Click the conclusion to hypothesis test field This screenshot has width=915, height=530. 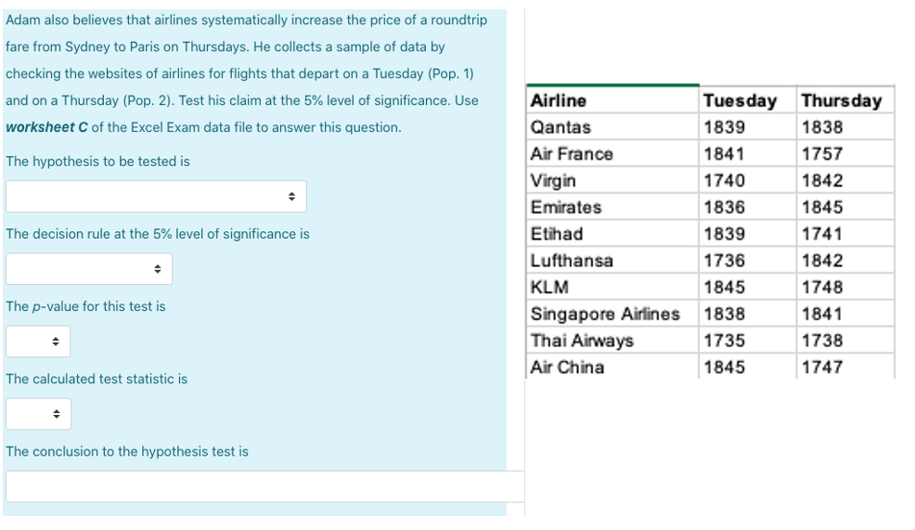pyautogui.click(x=264, y=486)
